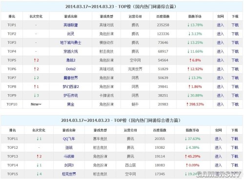Select the 西山居 operator cell
This screenshot has height=180, width=244.
coord(130,165)
